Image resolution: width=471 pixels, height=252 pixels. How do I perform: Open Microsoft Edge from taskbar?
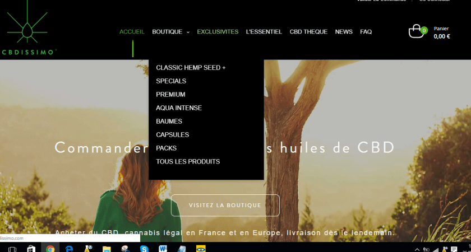click(x=70, y=249)
